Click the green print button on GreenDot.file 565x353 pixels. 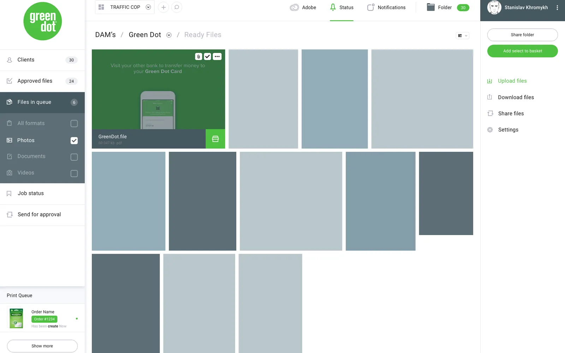tap(215, 139)
